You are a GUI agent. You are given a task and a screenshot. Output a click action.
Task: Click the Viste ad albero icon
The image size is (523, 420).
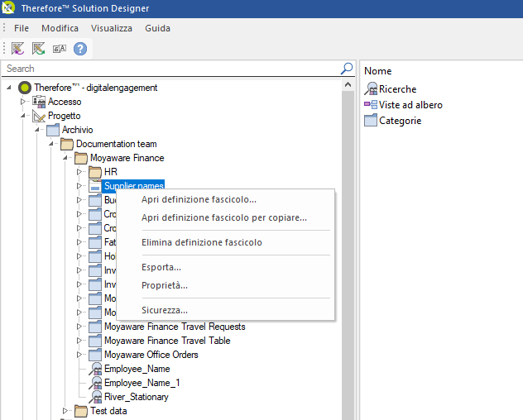371,105
